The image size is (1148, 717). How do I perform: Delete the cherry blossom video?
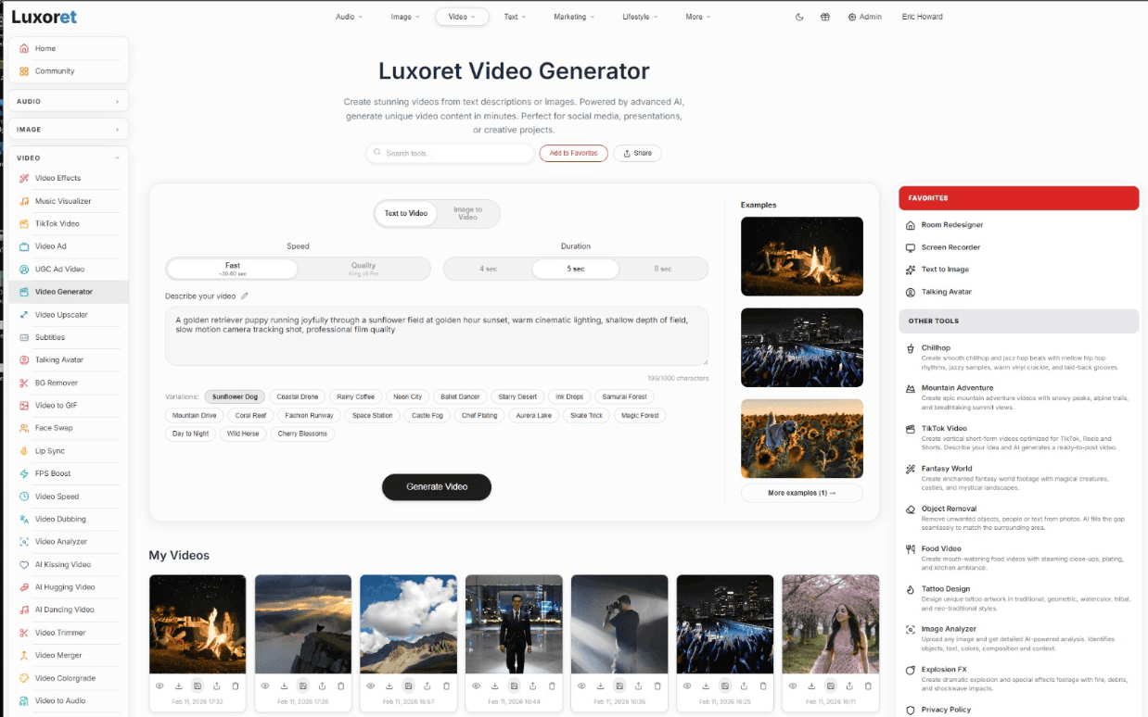(x=869, y=686)
